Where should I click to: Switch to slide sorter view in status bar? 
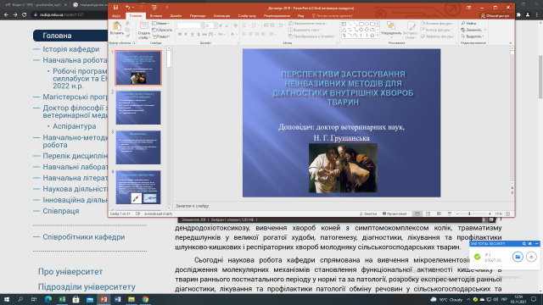coord(428,214)
